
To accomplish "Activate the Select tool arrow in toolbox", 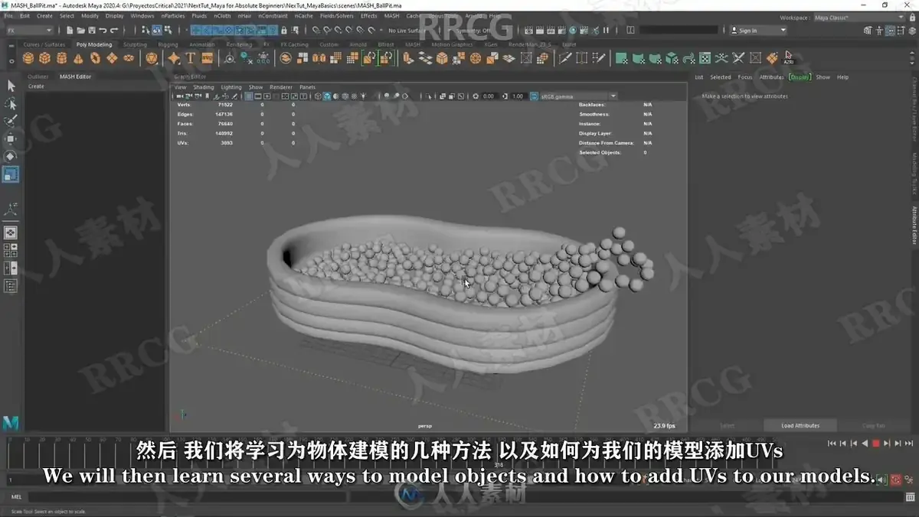I will tap(11, 86).
